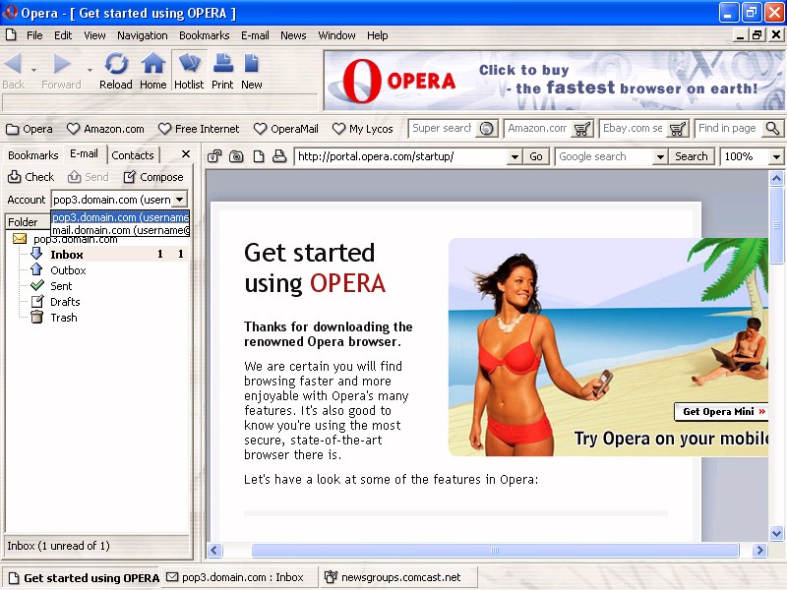Viewport: 787px width, 590px height.
Task: Open the File menu
Action: click(x=34, y=35)
